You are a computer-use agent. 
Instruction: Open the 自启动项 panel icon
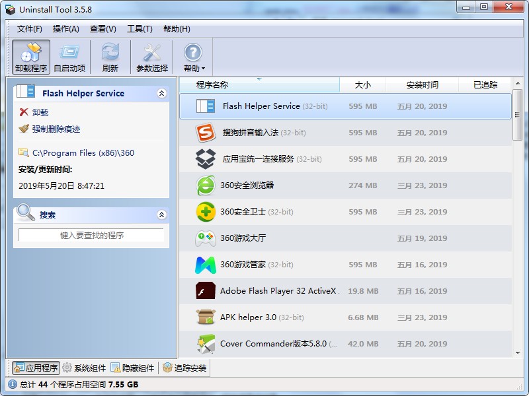[69, 56]
